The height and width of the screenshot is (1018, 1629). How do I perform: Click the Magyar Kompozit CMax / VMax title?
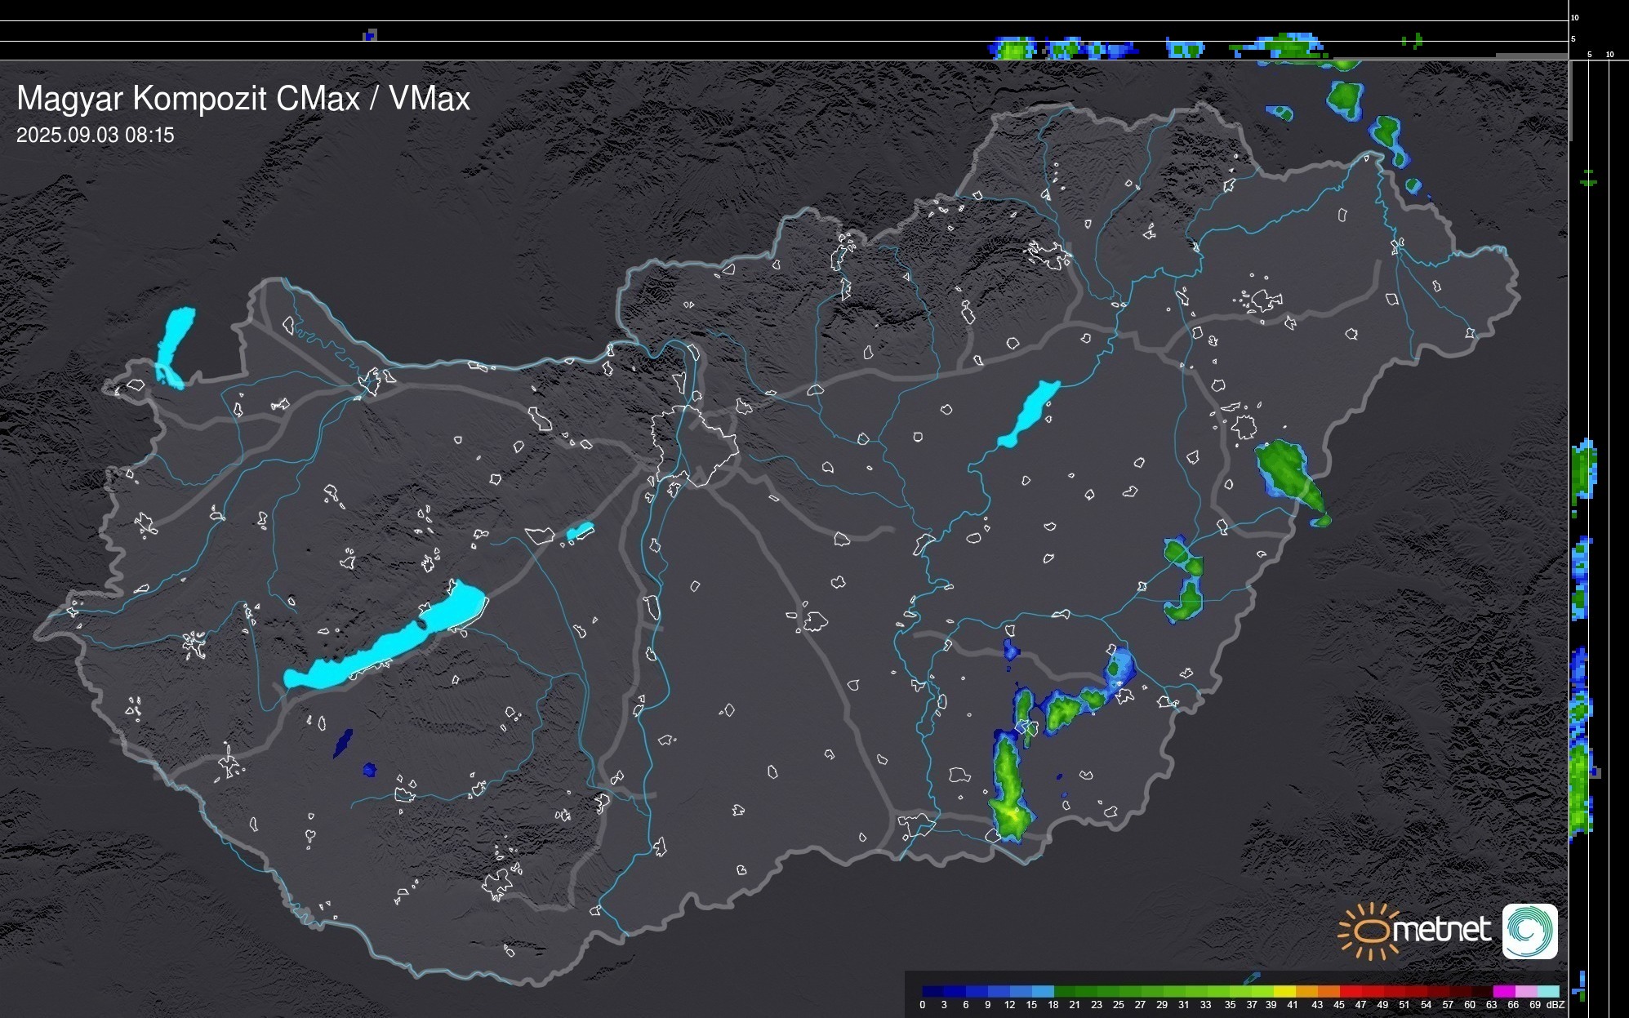click(243, 99)
